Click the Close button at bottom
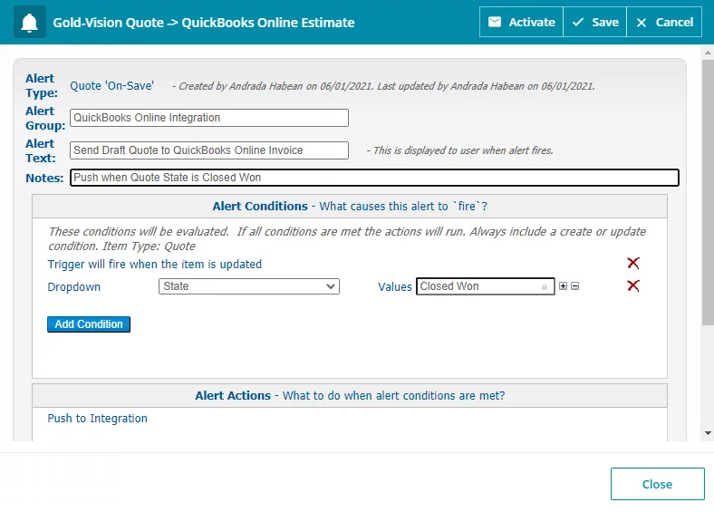Viewport: 714px width, 512px height. (x=658, y=484)
